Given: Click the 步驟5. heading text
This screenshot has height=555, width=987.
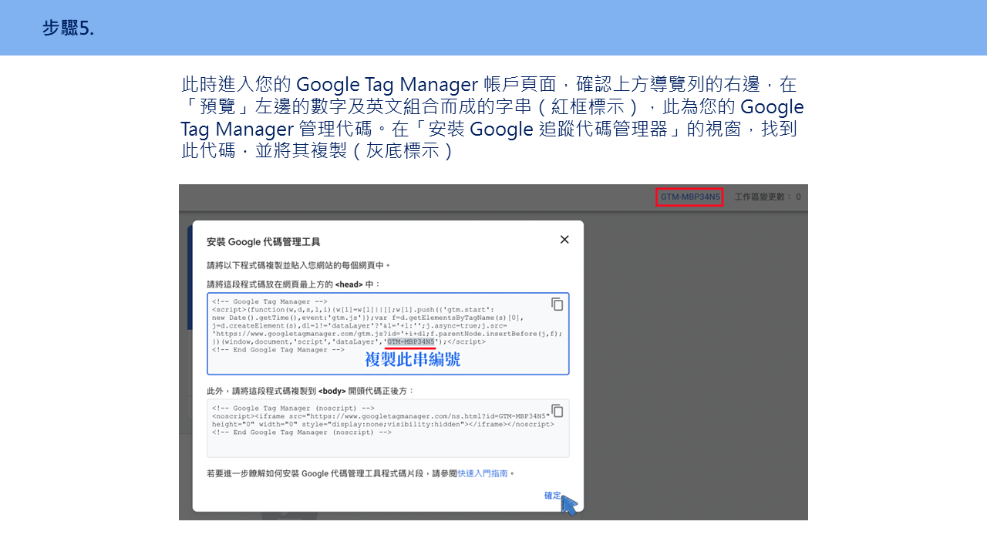Looking at the screenshot, I should point(69,29).
